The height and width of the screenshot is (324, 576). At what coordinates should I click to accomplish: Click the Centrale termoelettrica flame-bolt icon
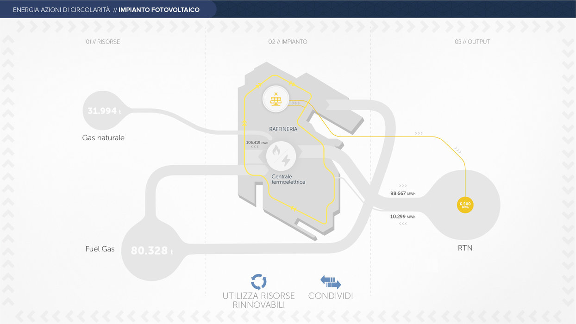(x=281, y=156)
